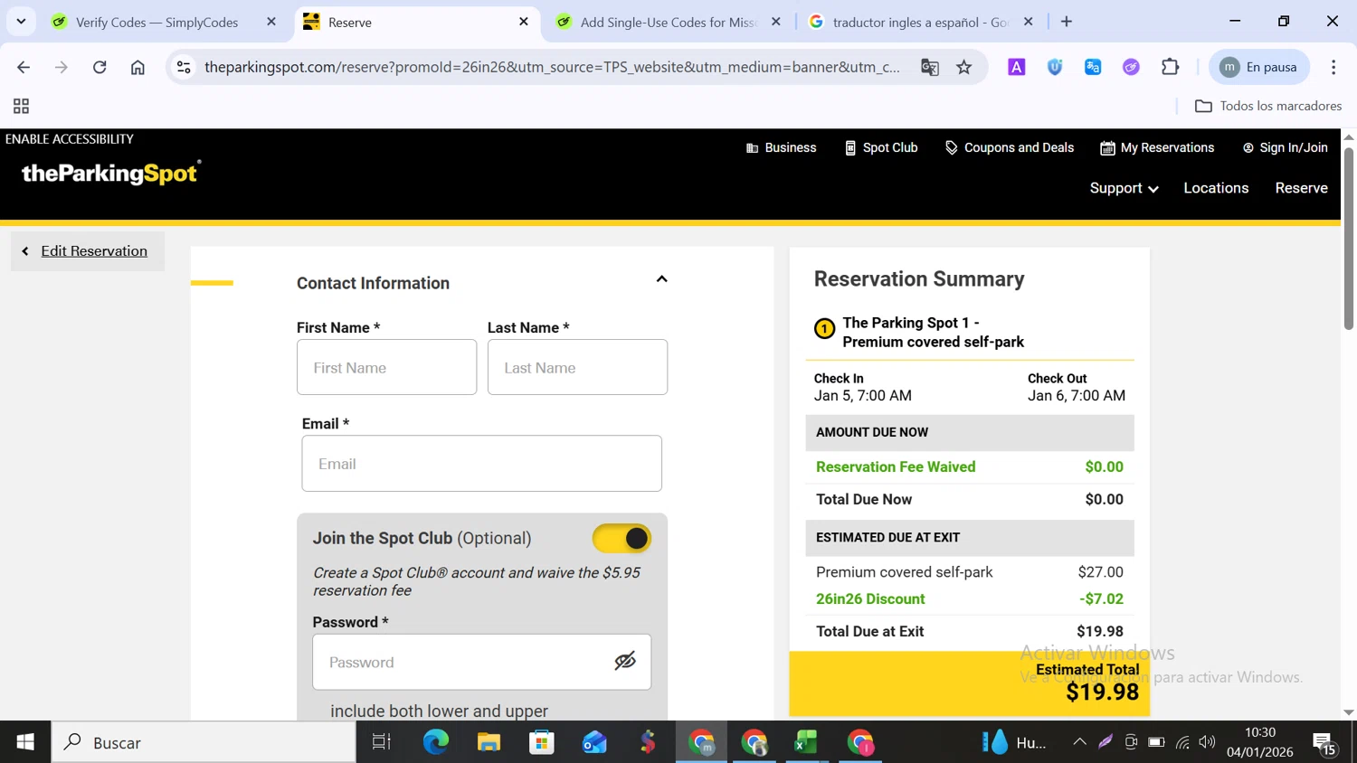The width and height of the screenshot is (1357, 763).
Task: Open Google Translate page icon
Action: coord(930,67)
